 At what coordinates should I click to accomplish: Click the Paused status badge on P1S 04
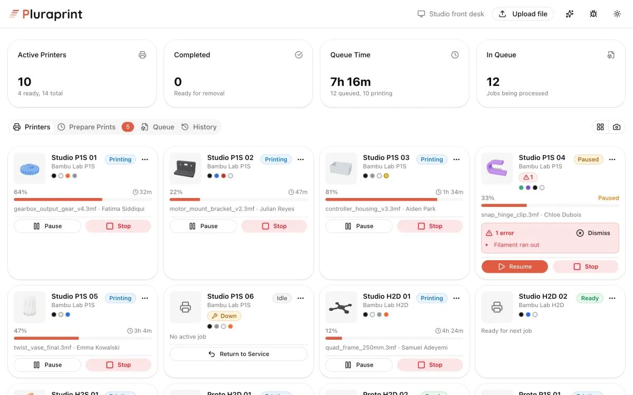588,159
